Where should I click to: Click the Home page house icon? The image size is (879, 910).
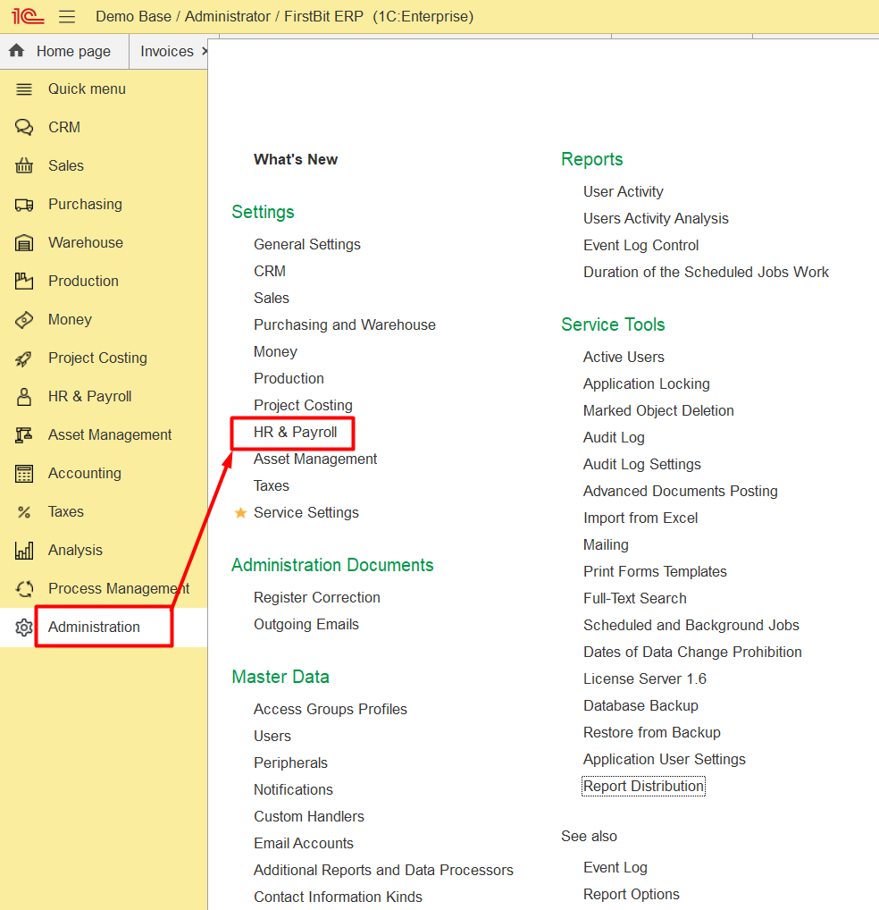(17, 50)
